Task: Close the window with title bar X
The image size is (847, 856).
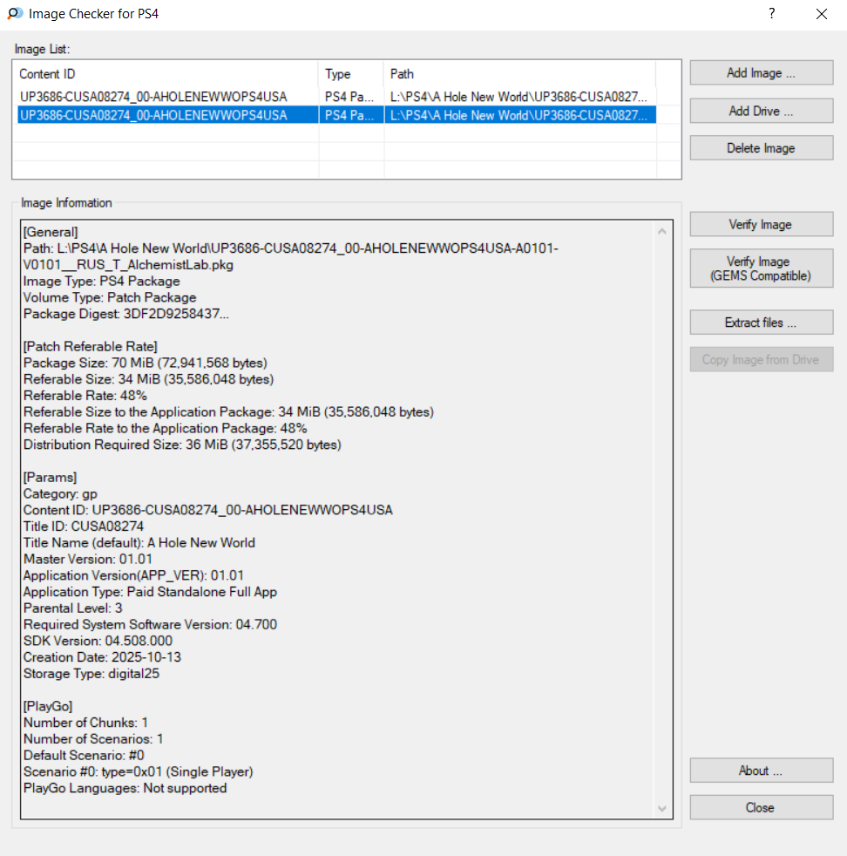Action: pos(821,14)
